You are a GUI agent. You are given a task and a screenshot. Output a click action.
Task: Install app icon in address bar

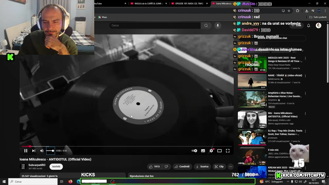[283, 11]
